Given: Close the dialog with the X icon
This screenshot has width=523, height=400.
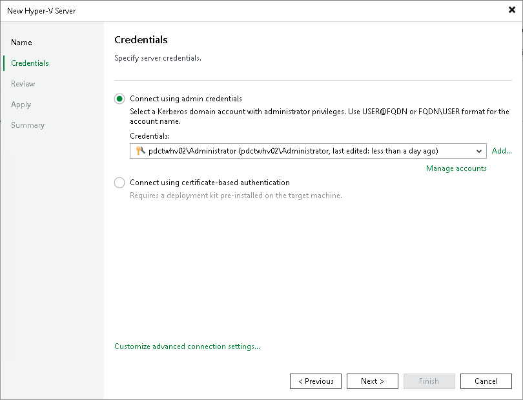Looking at the screenshot, I should pos(511,10).
